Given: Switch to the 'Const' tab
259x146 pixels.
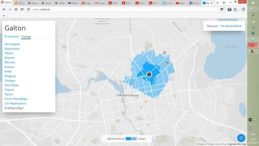Looking at the screenshot, I should point(100,3).
